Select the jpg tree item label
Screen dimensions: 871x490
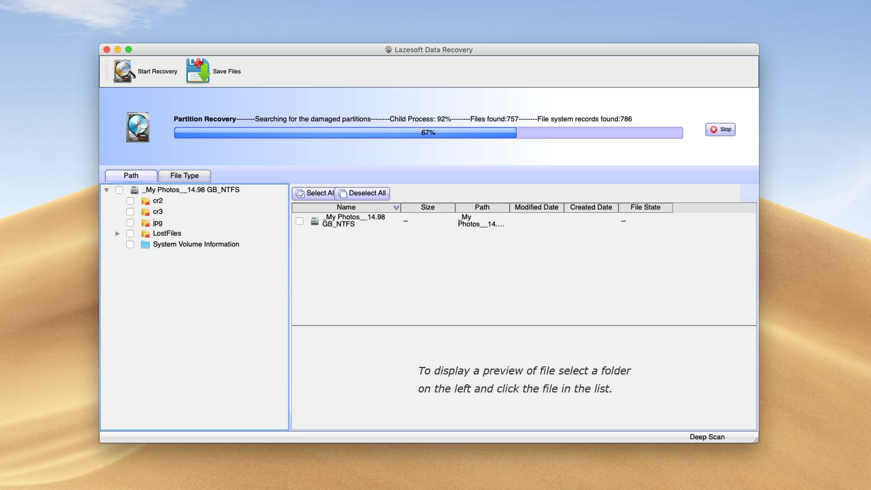(x=157, y=223)
